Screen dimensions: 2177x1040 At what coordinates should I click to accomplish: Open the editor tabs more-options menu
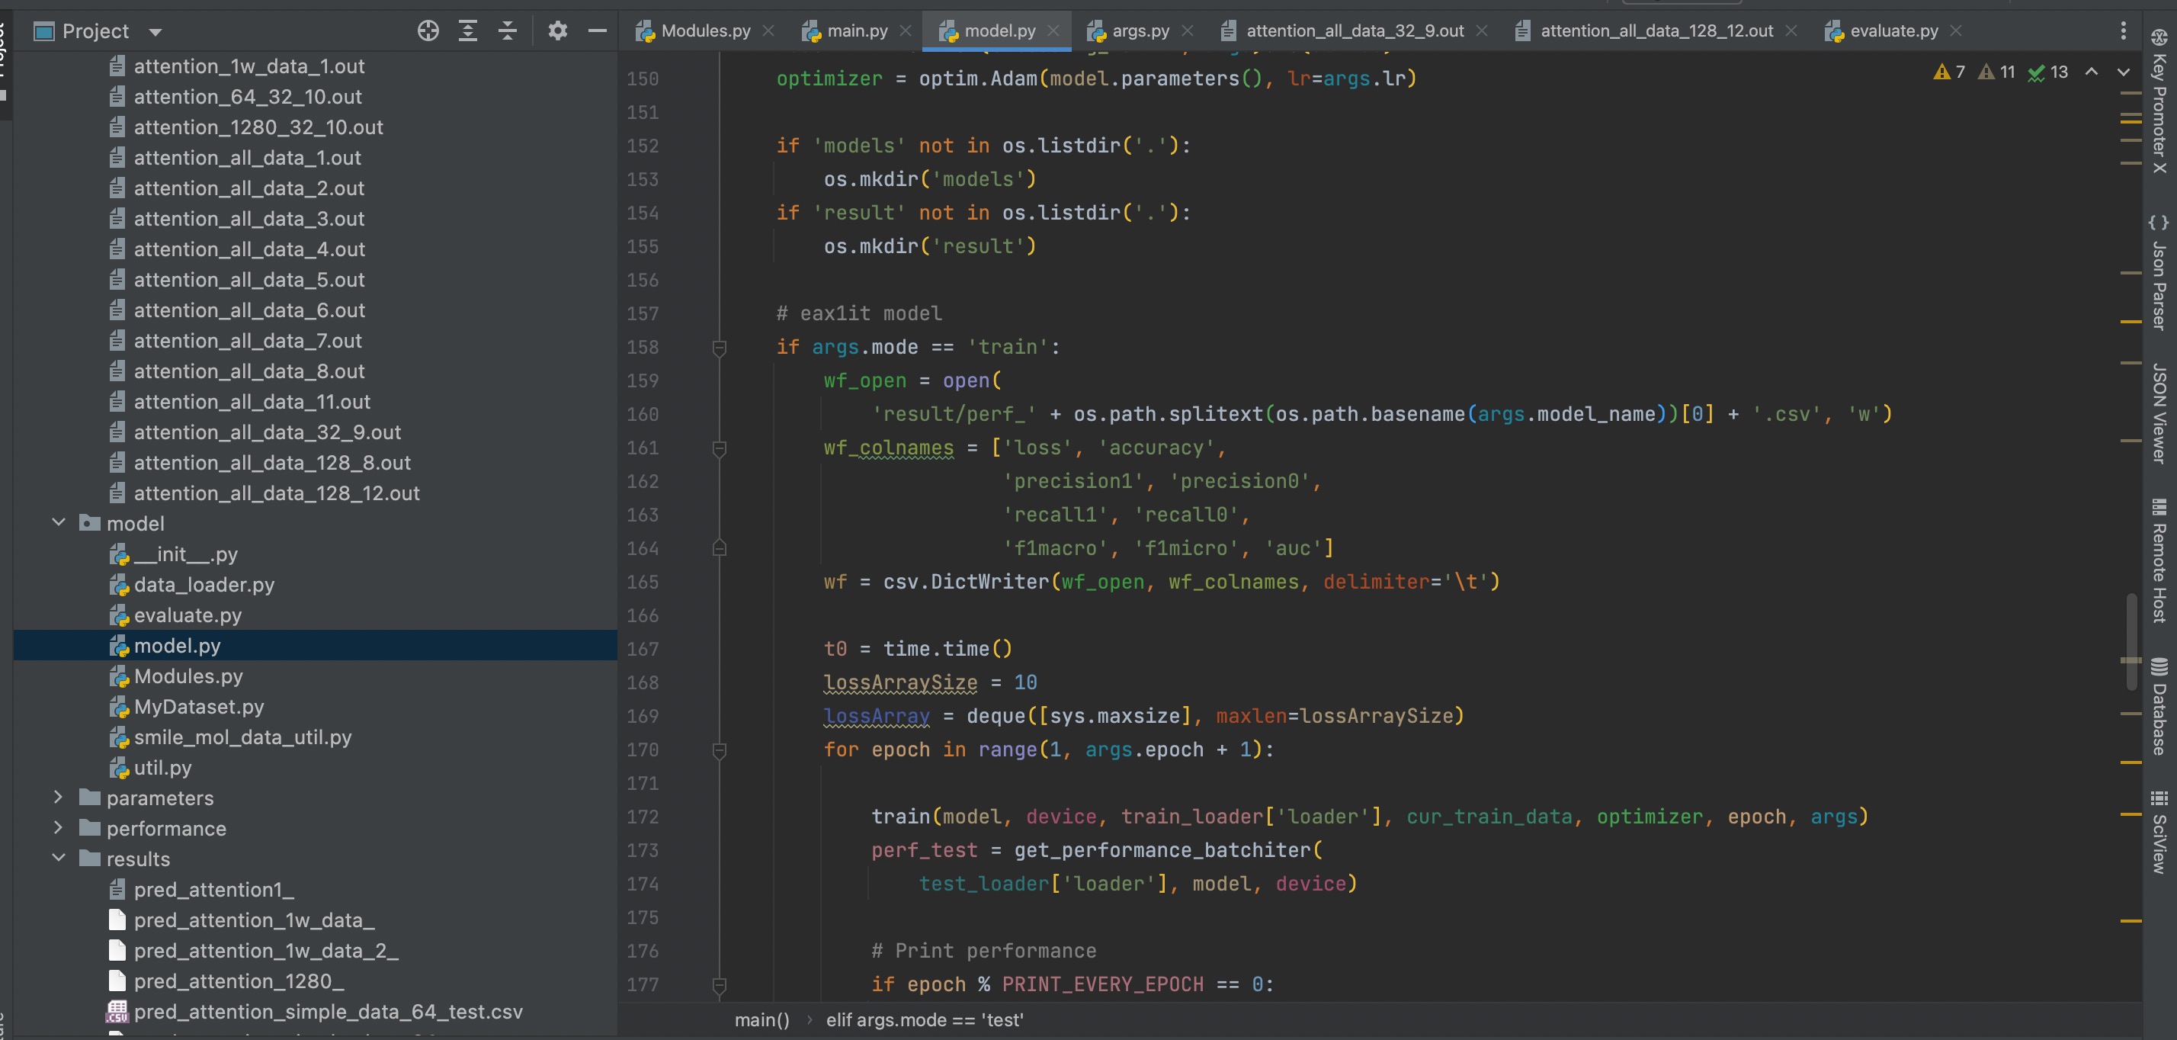tap(2123, 31)
